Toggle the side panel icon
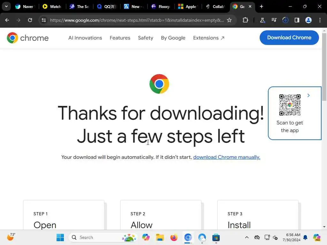This screenshot has height=245, width=327. [297, 20]
